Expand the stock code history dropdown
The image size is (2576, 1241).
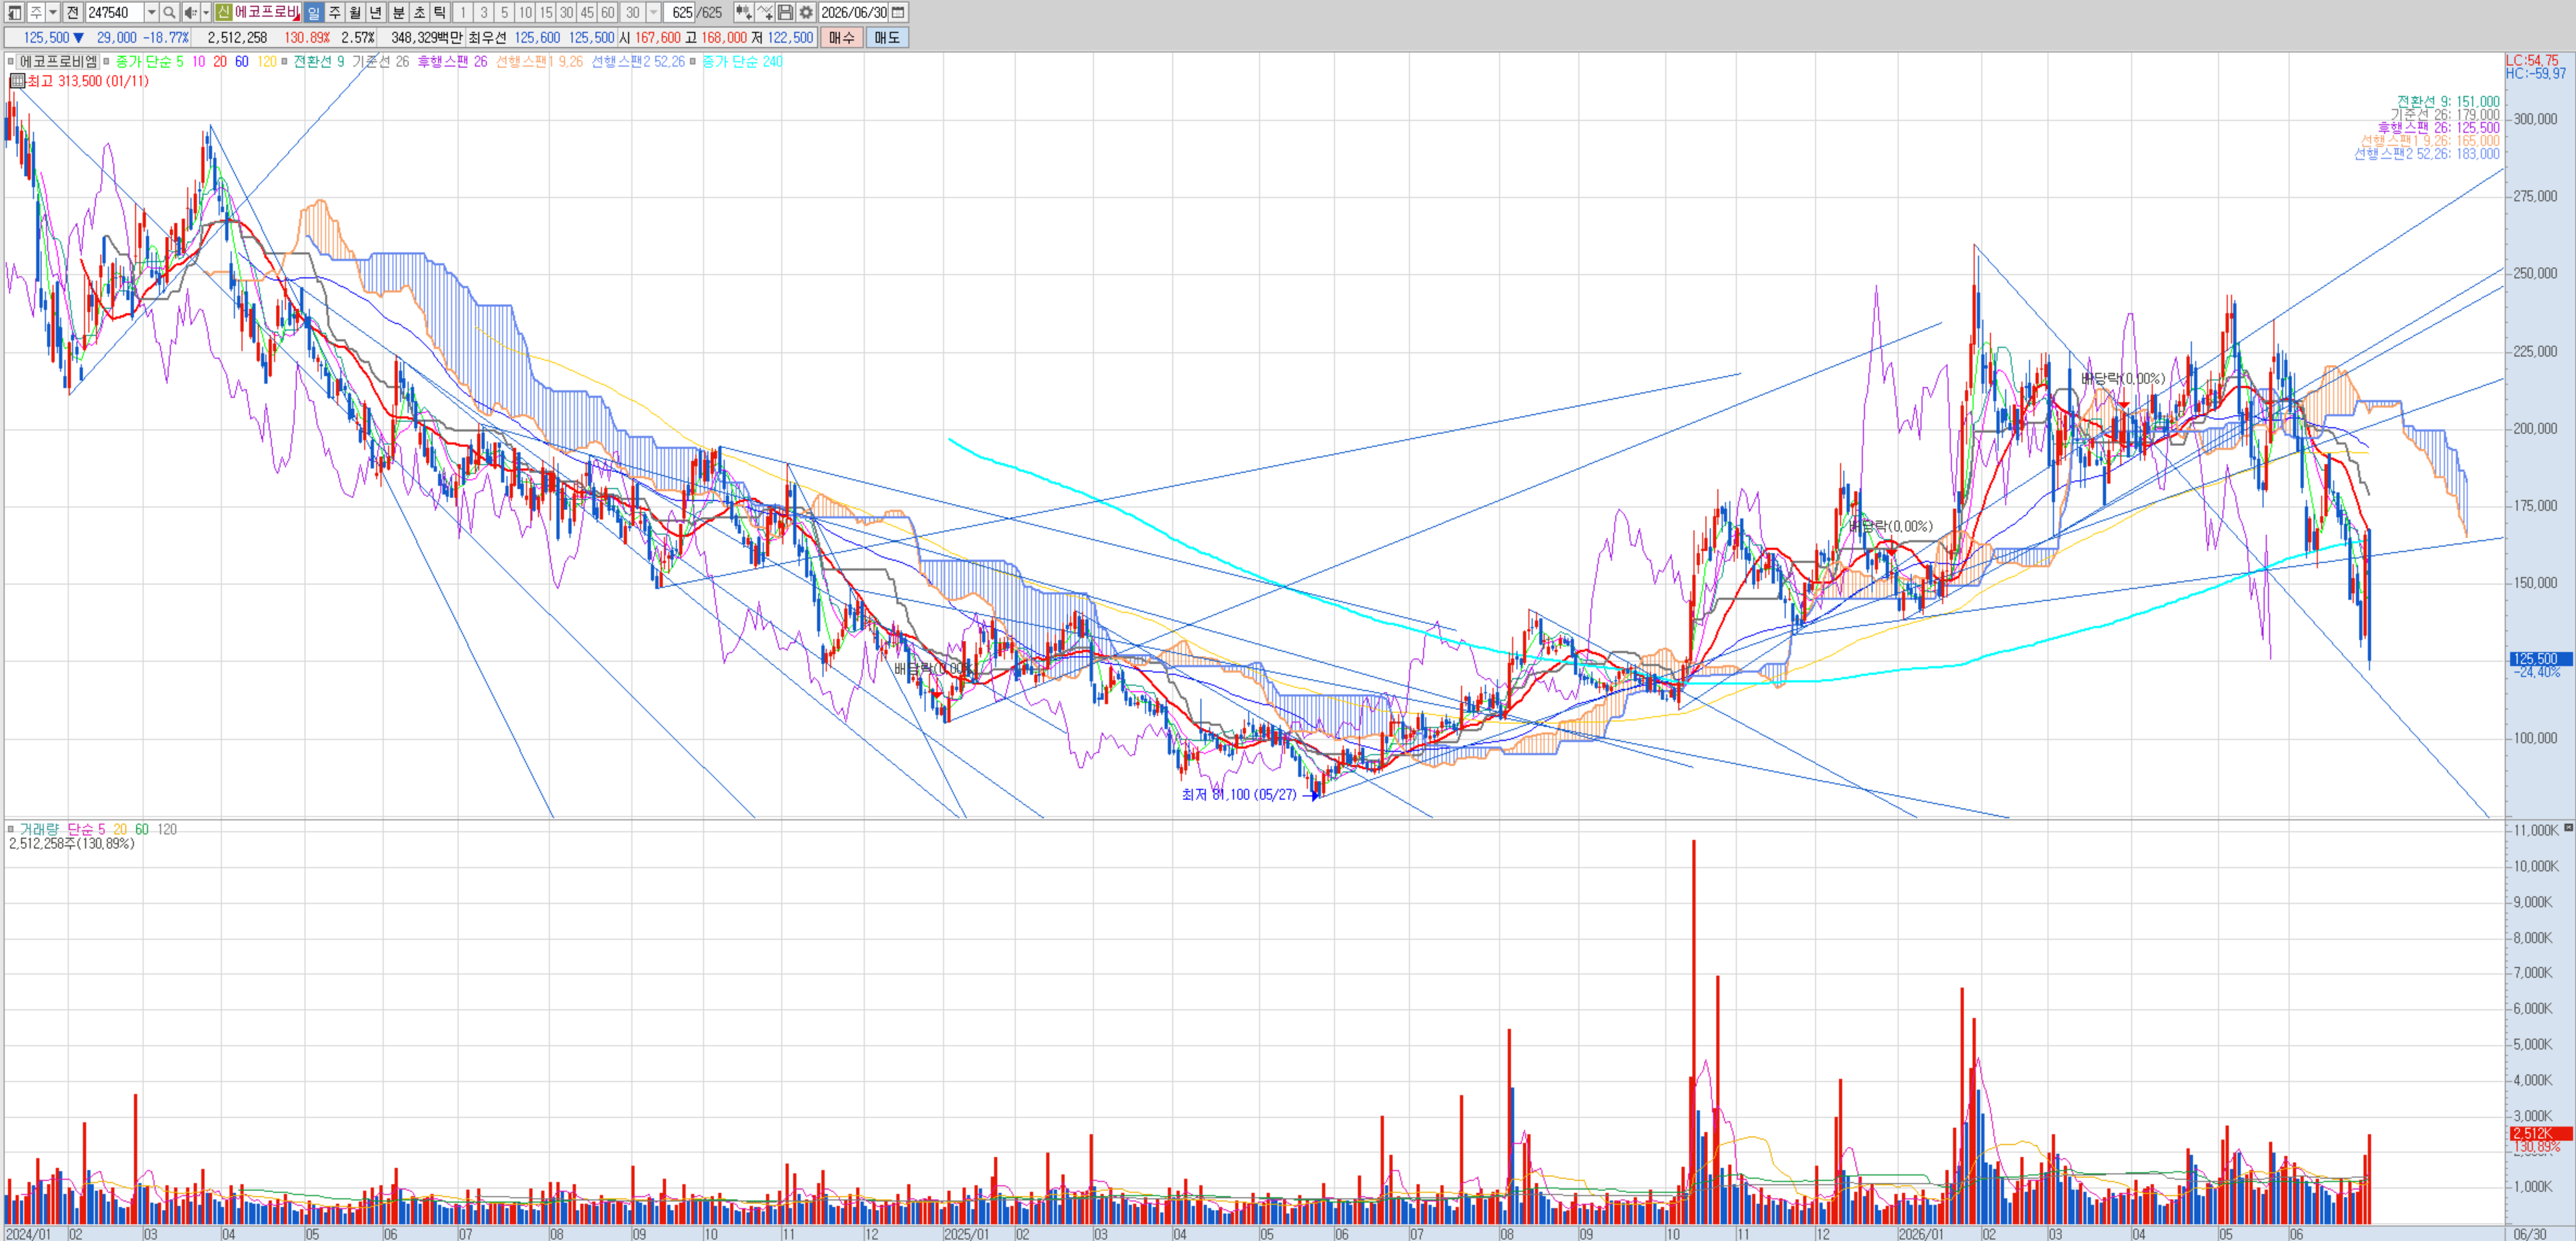[152, 12]
